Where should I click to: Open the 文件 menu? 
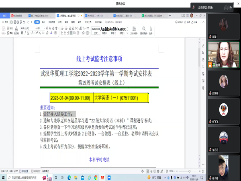click(x=5, y=22)
